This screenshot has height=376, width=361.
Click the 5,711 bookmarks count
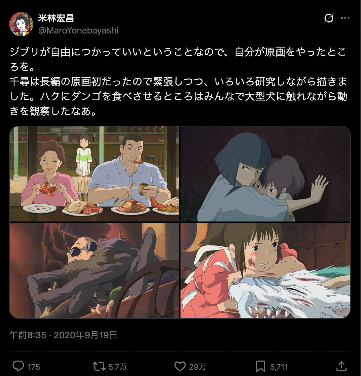click(279, 367)
